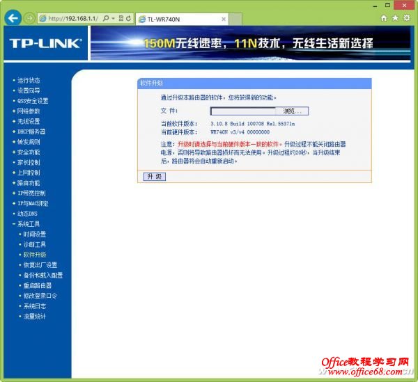Click the 升级 upgrade button
The width and height of the screenshot is (418, 382).
(x=155, y=177)
